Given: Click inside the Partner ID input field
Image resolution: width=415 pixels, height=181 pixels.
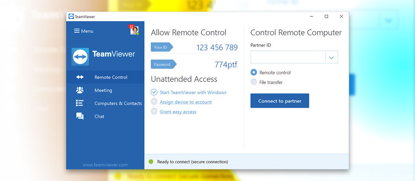Looking at the screenshot, I should [288, 57].
